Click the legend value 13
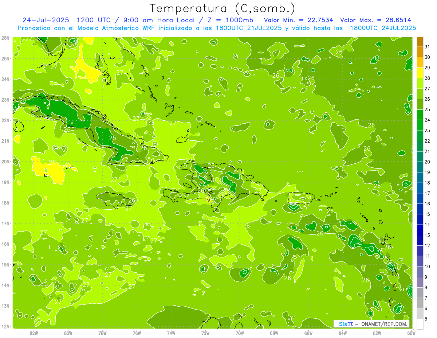This screenshot has width=437, height=338. (x=427, y=235)
